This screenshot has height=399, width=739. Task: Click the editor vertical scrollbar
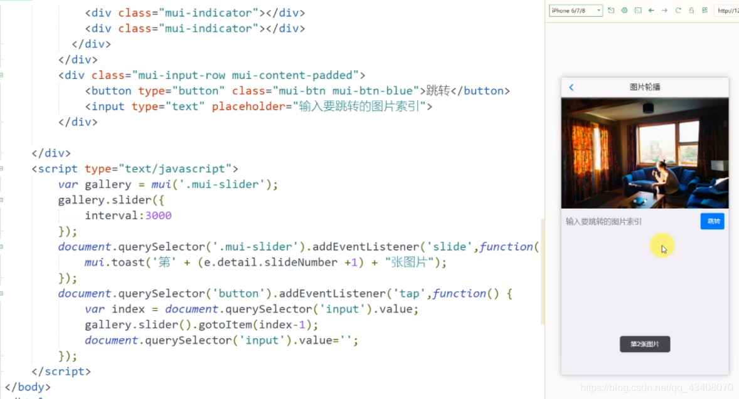(x=543, y=271)
